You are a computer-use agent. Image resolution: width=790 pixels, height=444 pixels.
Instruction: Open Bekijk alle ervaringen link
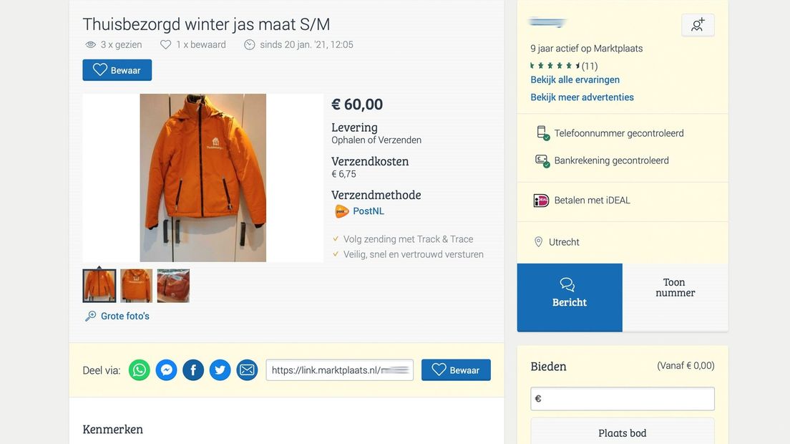click(x=575, y=79)
